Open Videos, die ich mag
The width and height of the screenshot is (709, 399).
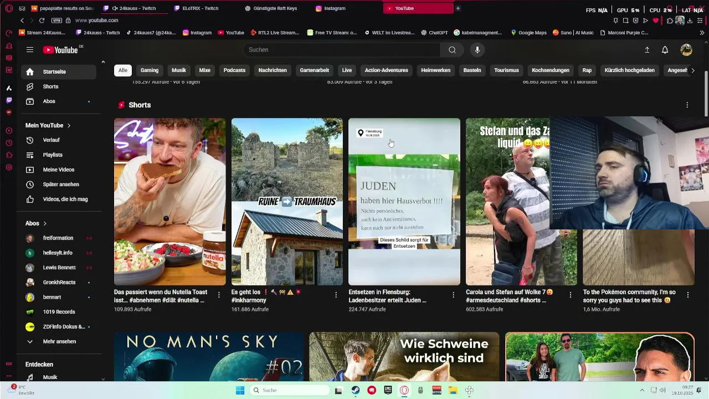(59, 199)
